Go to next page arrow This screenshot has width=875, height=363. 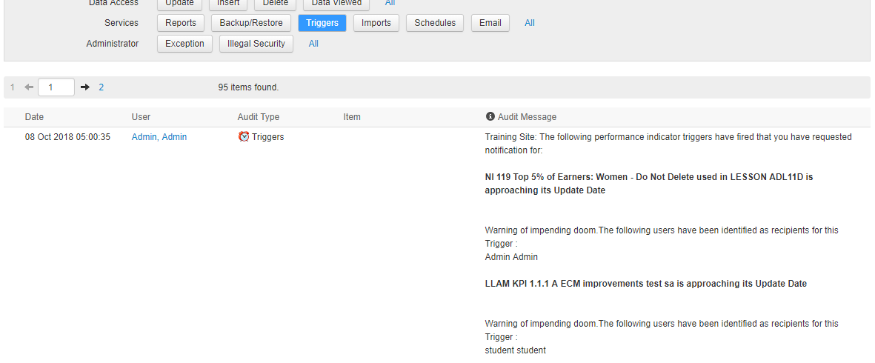click(84, 87)
